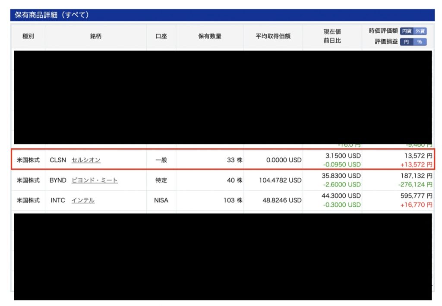This screenshot has height=306, width=442.
Task: Open the インテル stock link
Action: coord(83,200)
